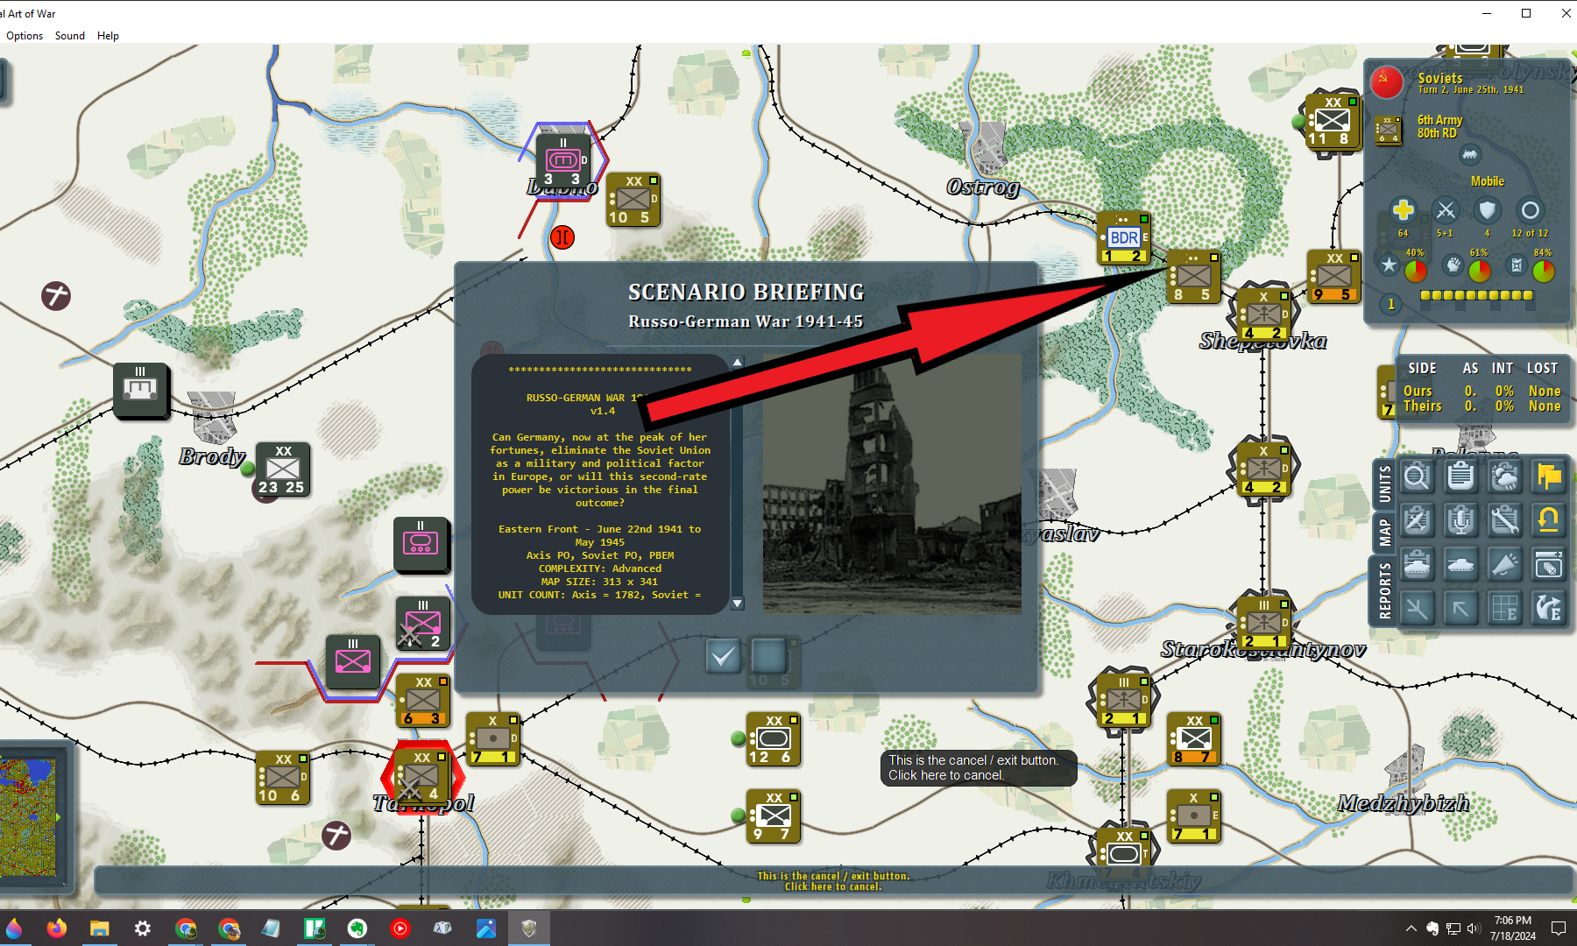Click the up arrow of briefing text
Screen dimensions: 1577x946
click(738, 362)
